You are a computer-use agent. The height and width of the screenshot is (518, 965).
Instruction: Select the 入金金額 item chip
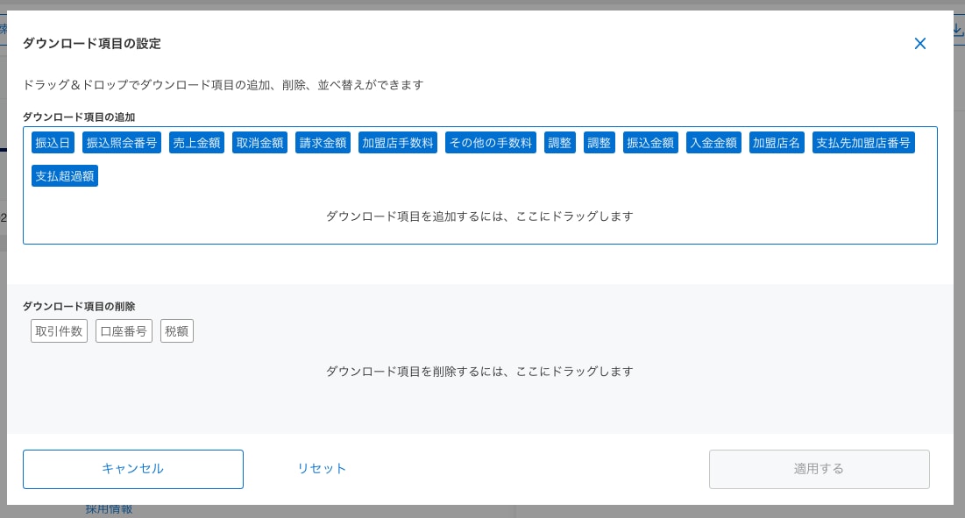pos(713,142)
